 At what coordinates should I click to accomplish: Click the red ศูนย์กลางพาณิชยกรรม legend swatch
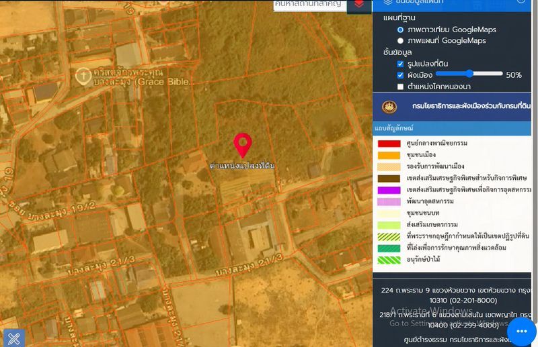(389, 144)
